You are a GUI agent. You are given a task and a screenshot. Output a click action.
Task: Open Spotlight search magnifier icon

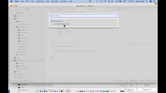click(147, 1)
